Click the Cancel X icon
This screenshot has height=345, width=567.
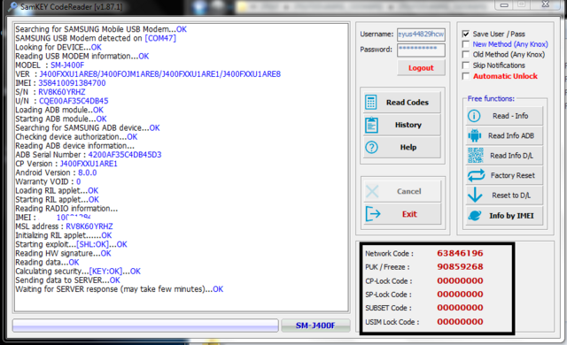pos(372,191)
